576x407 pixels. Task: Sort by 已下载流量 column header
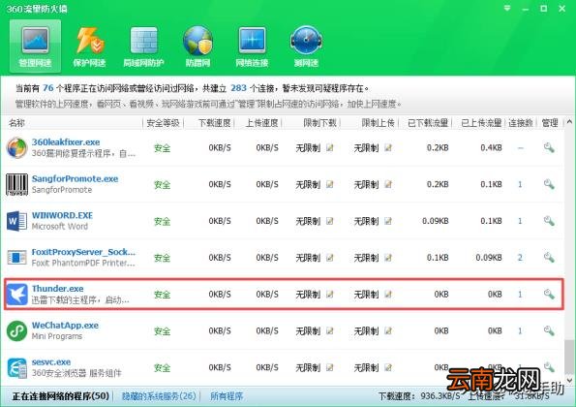(428, 123)
